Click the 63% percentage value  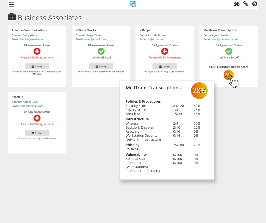[x=197, y=114]
